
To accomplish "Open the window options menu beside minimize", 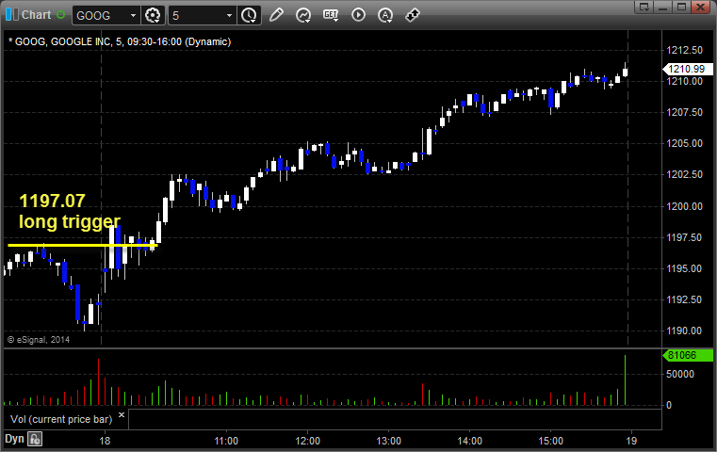I will pos(644,7).
